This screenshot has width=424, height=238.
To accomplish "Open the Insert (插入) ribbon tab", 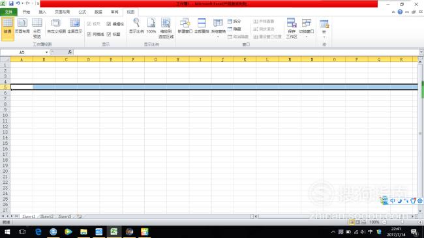I will (42, 12).
